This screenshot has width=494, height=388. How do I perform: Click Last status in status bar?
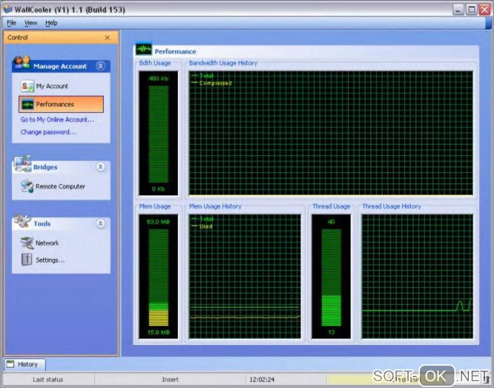(x=48, y=379)
